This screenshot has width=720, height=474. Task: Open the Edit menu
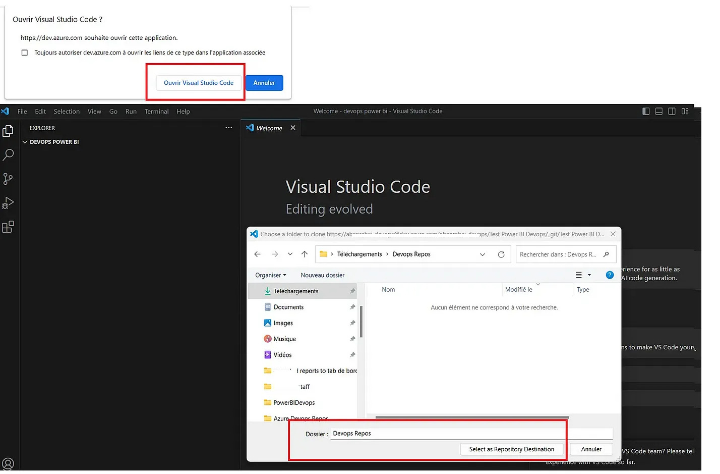[x=40, y=111]
